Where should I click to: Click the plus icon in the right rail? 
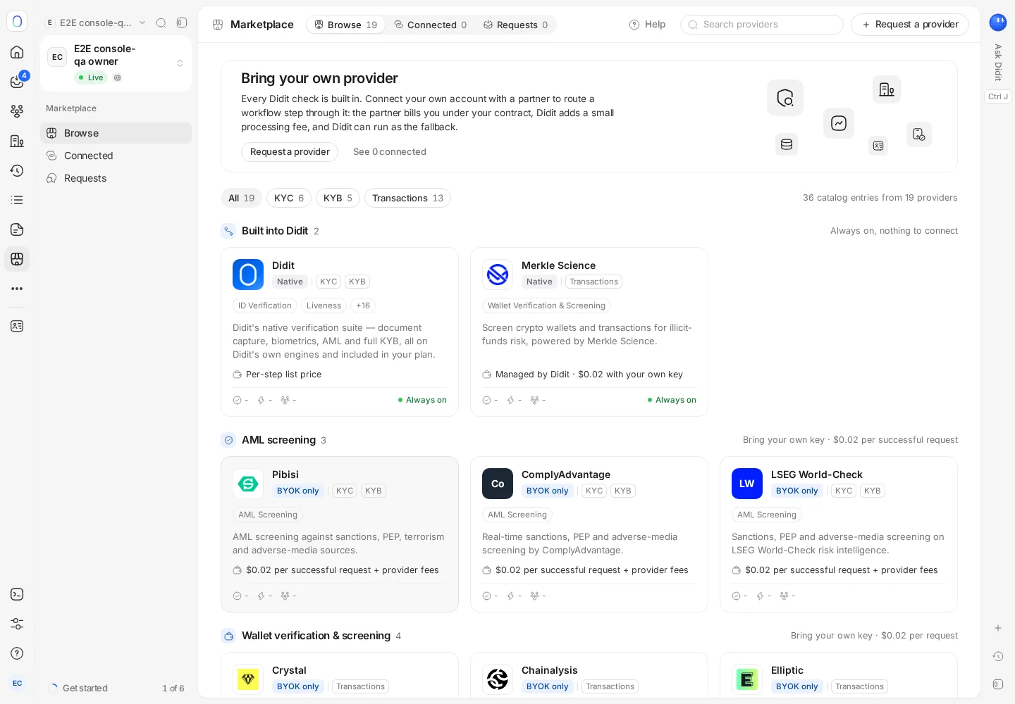[x=998, y=628]
